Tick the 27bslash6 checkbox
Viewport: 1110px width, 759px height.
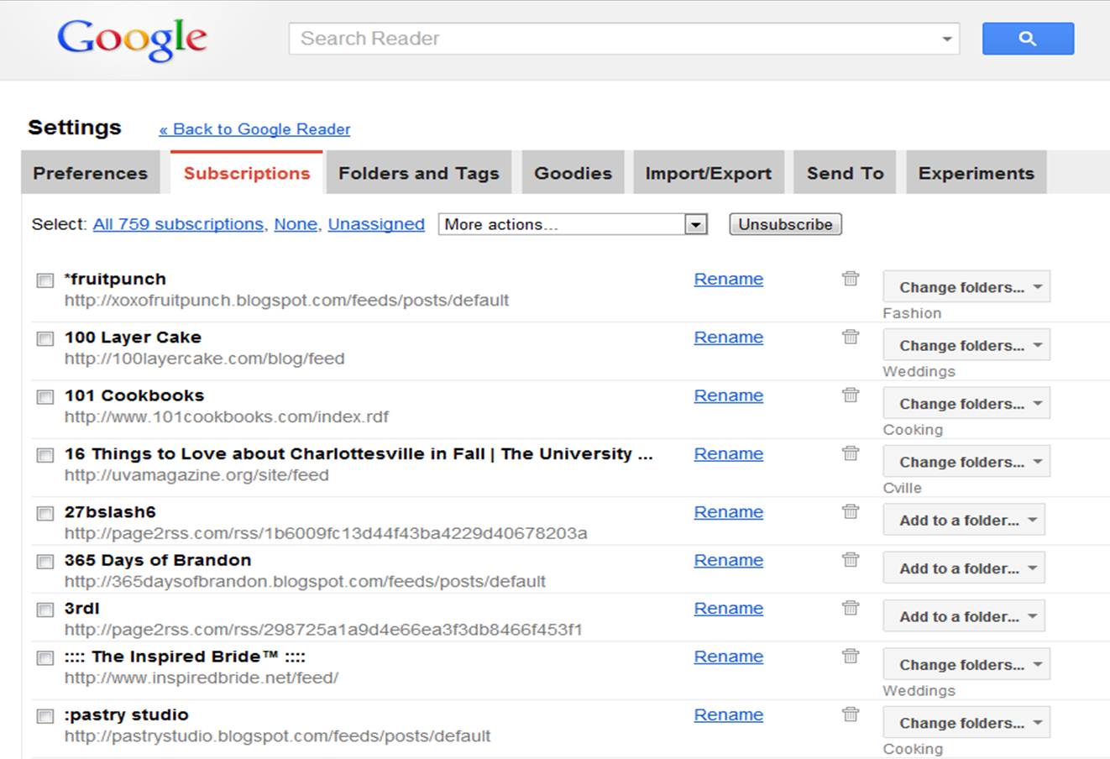pyautogui.click(x=45, y=514)
